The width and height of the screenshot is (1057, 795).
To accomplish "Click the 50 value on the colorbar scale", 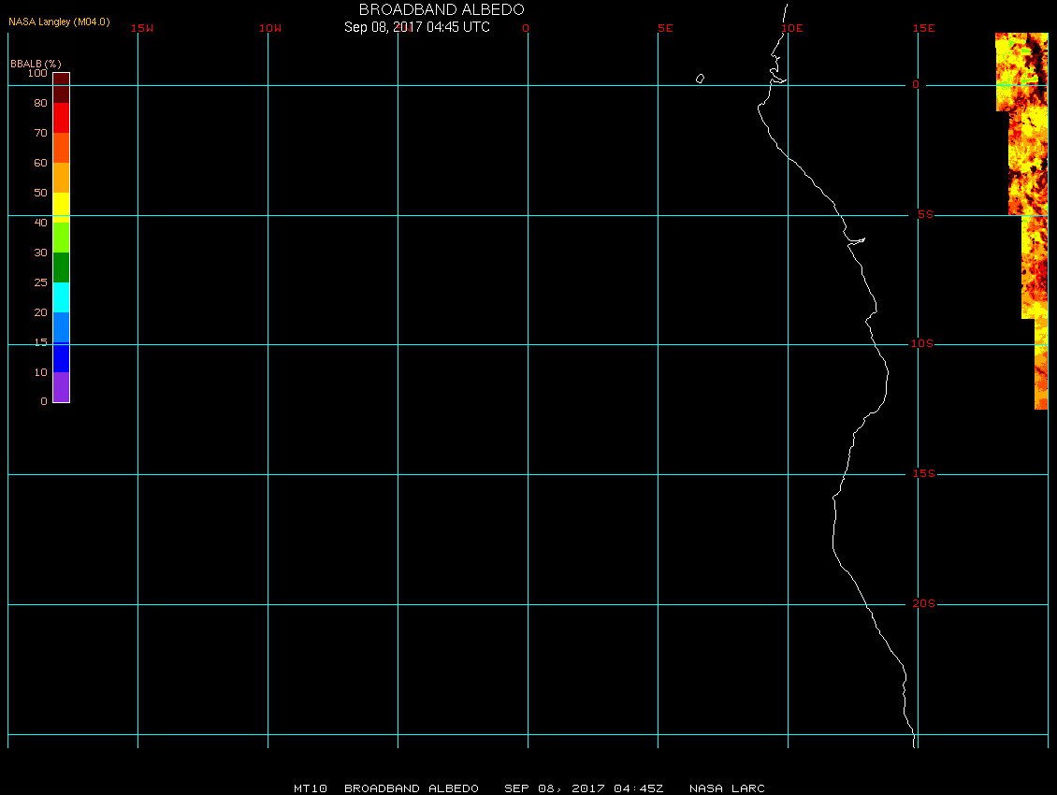I will click(x=40, y=193).
